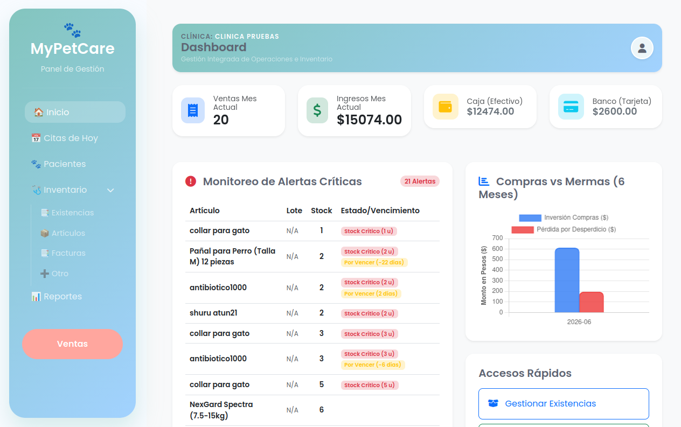Click the box icon in Gestionar Existencias
Screen dimensions: 681x427
click(x=493, y=403)
